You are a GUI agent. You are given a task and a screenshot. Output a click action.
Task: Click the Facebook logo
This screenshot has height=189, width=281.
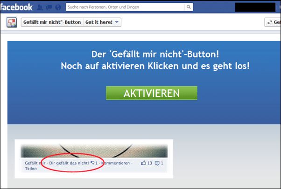16,7
